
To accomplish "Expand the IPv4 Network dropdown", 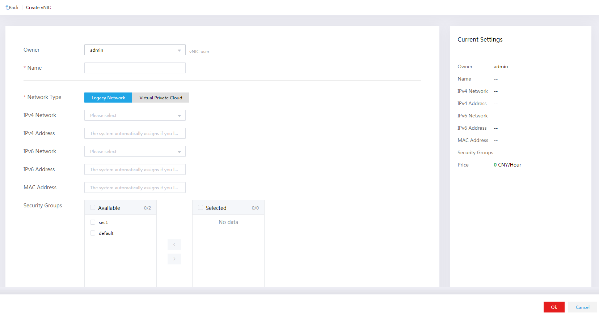I will 135,115.
